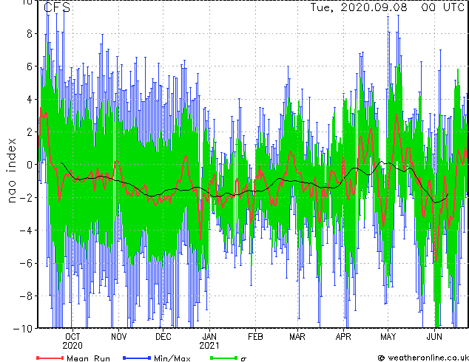Click the MAY x-axis label
Viewport: 469px width, 362px height.
[x=388, y=337]
